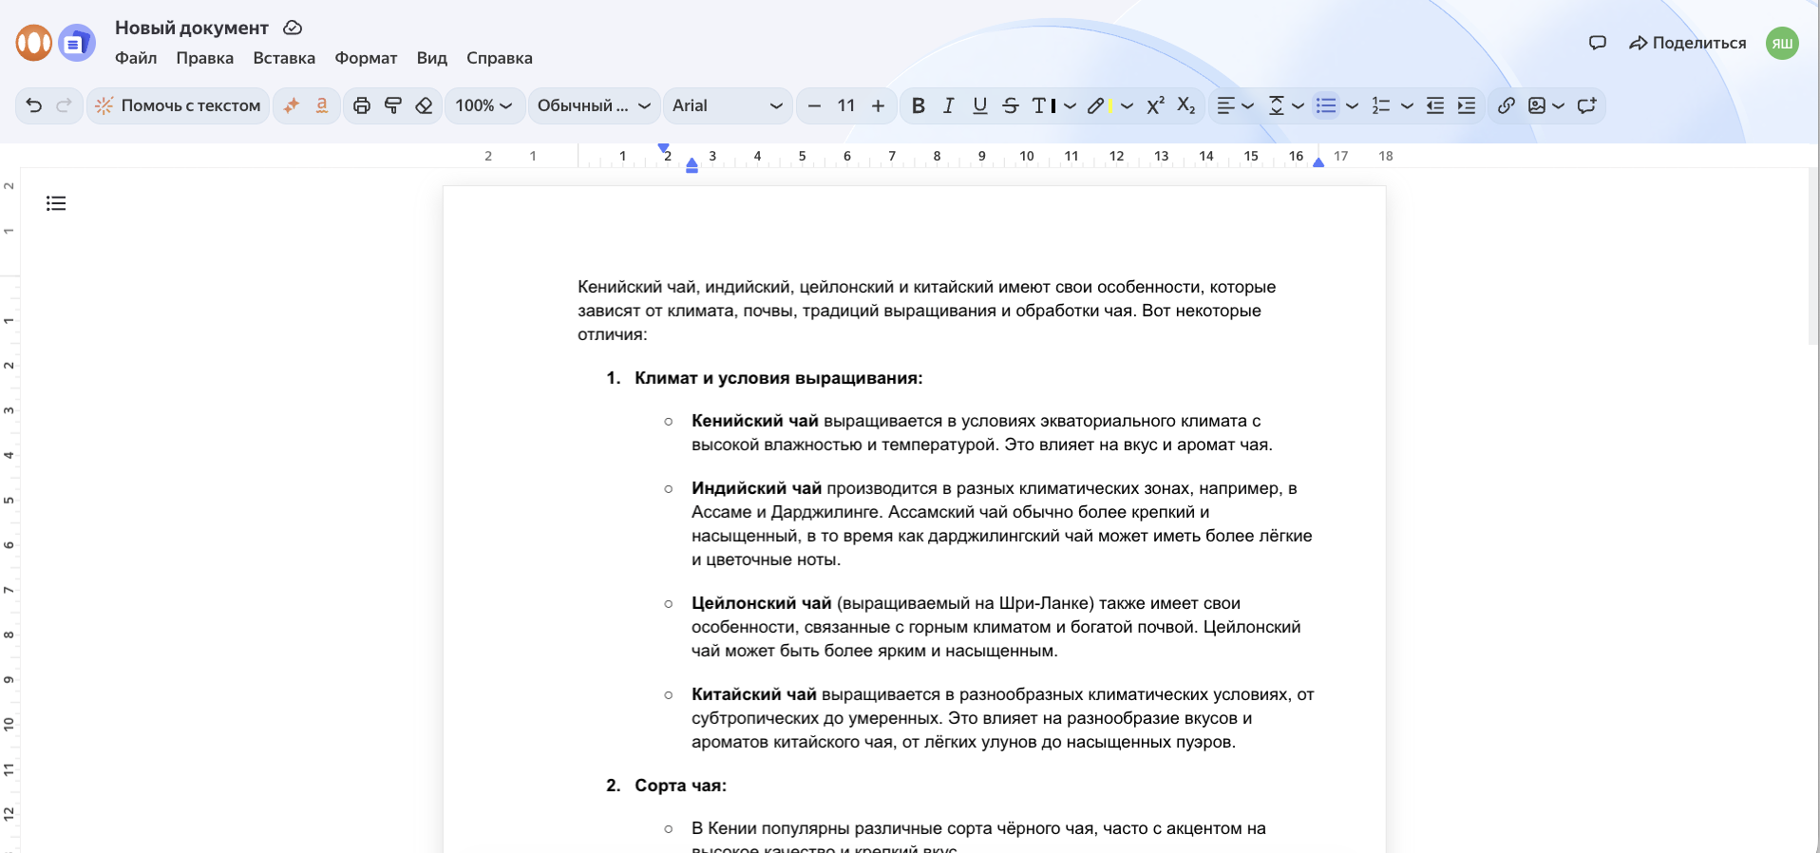Redo the undone action

[65, 105]
